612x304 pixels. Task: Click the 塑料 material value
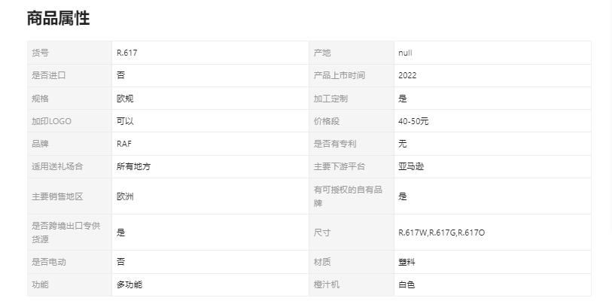406,262
